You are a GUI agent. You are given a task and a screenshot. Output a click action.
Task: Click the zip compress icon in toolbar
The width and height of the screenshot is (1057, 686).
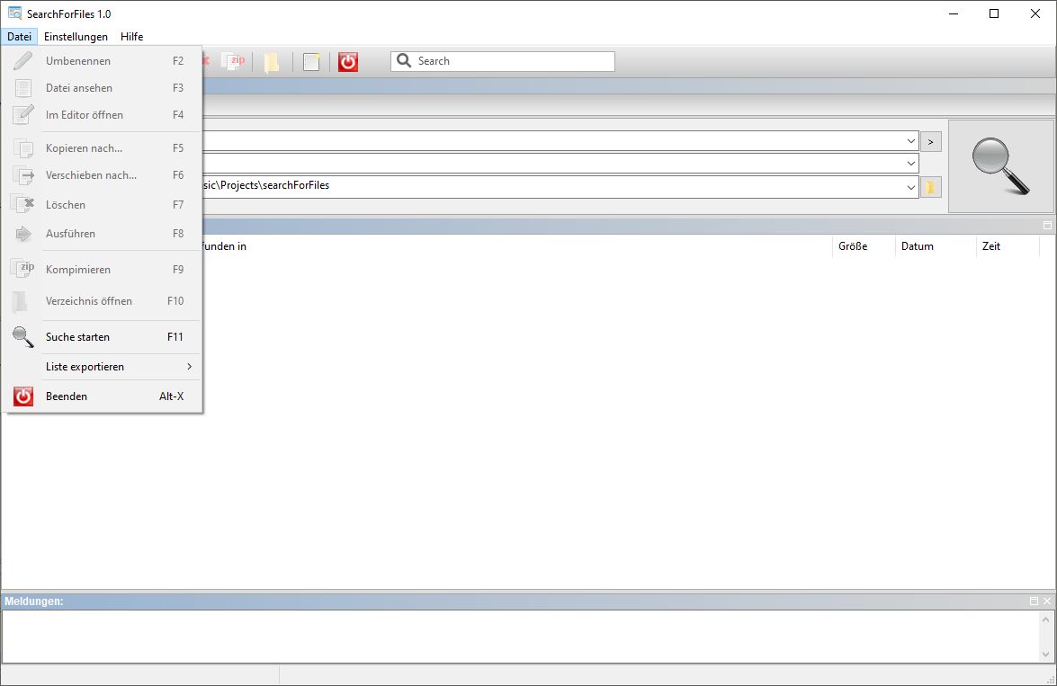pyautogui.click(x=234, y=61)
